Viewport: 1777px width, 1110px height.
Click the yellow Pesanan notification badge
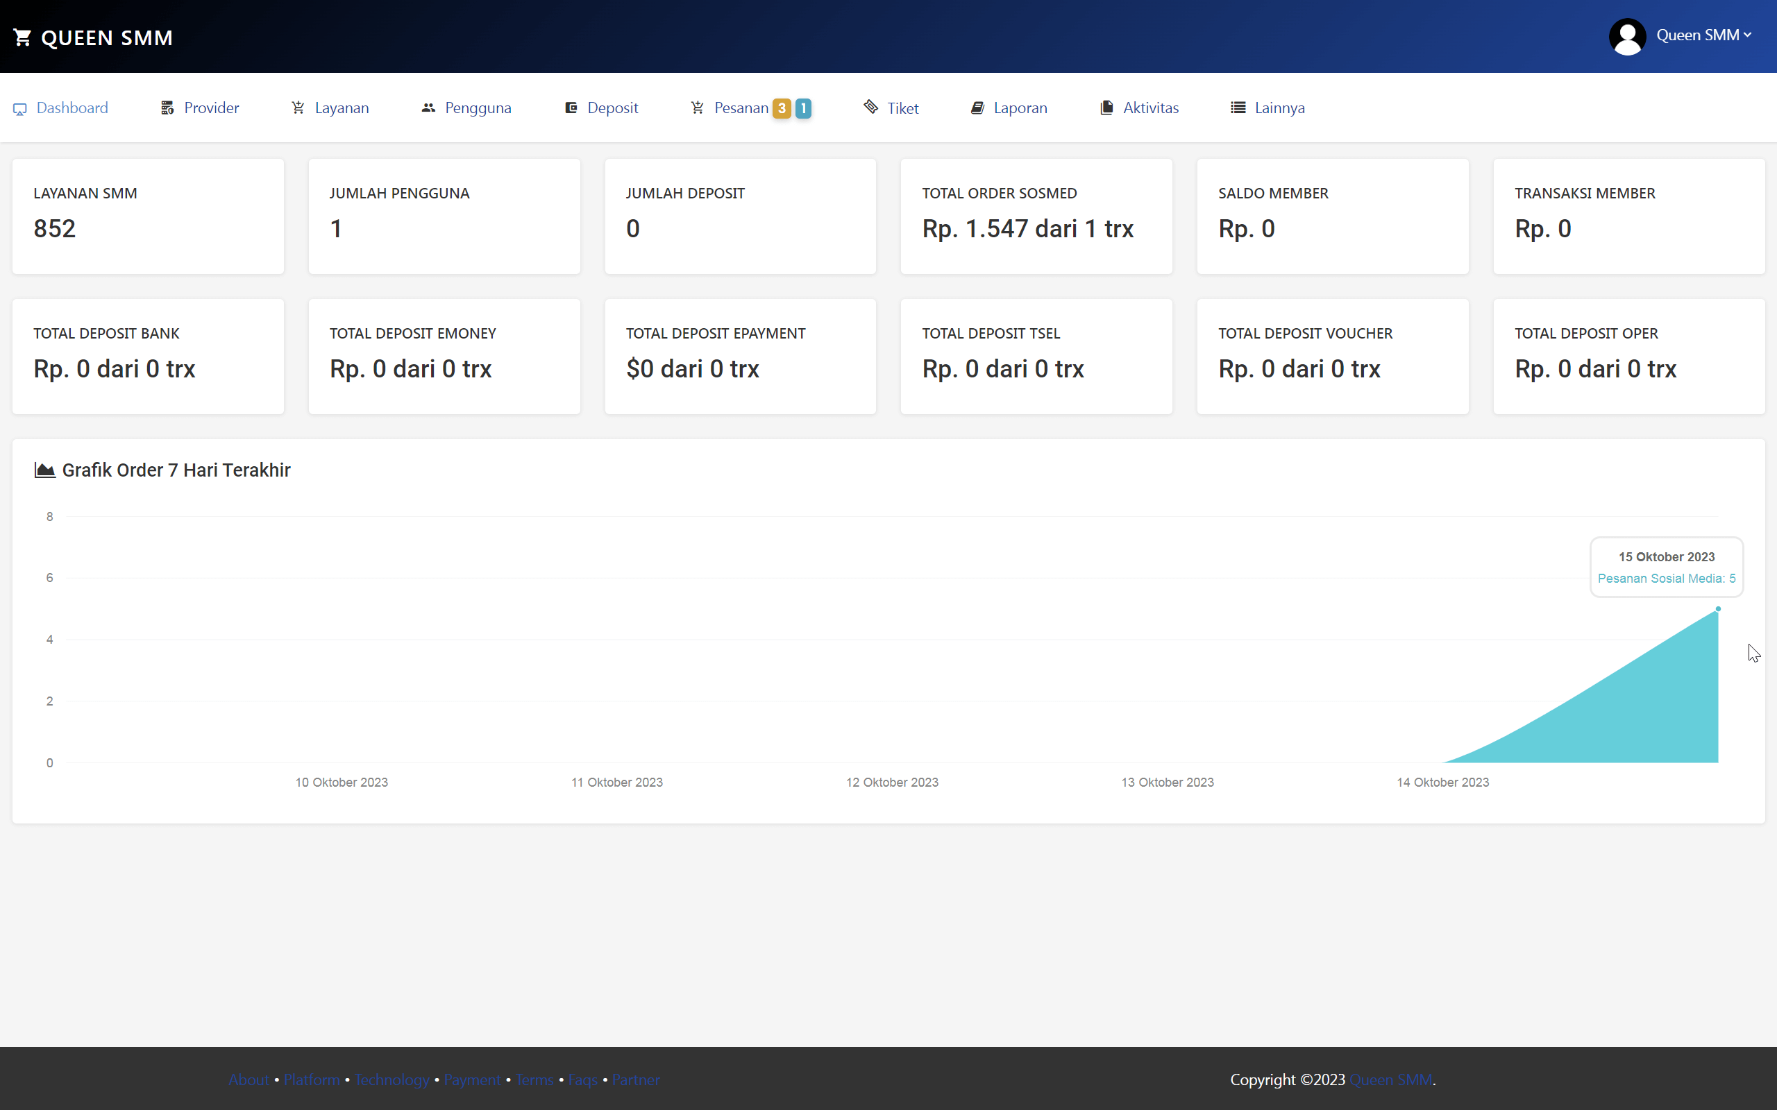779,107
